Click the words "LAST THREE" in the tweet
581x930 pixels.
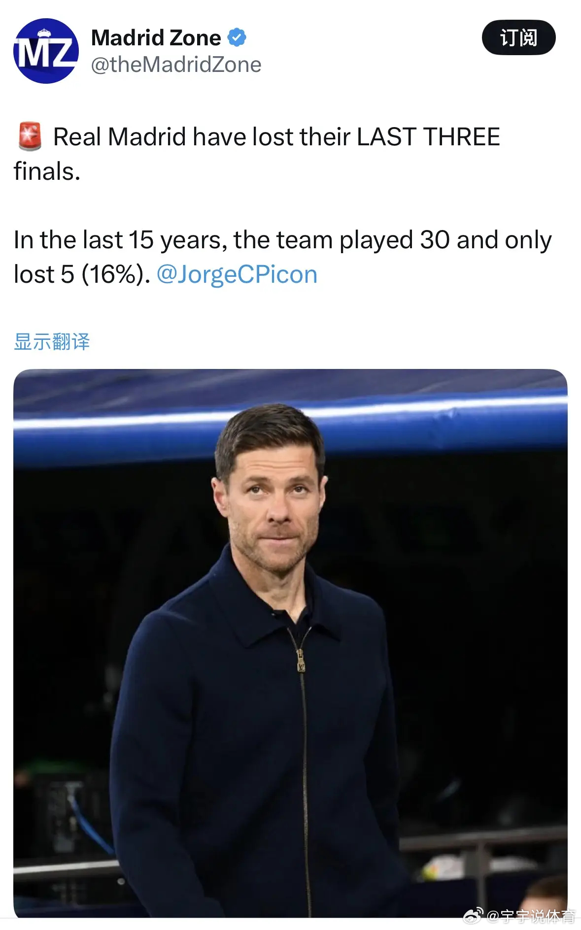pos(428,136)
